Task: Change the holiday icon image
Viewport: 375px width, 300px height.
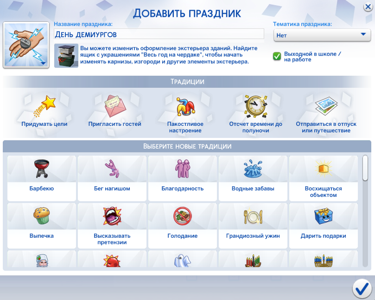Action: click(26, 46)
